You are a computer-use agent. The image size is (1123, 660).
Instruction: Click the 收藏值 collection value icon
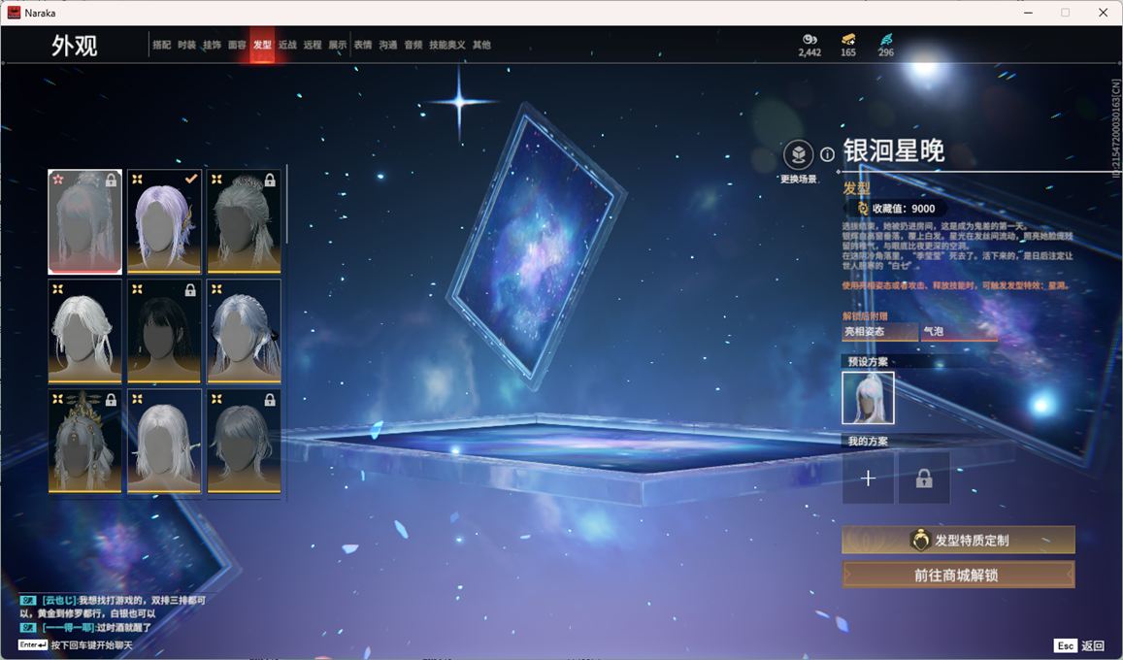pyautogui.click(x=863, y=209)
